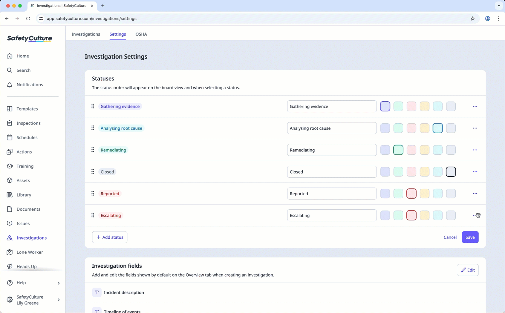Expand the Help submenu
This screenshot has height=313, width=505.
(59, 283)
